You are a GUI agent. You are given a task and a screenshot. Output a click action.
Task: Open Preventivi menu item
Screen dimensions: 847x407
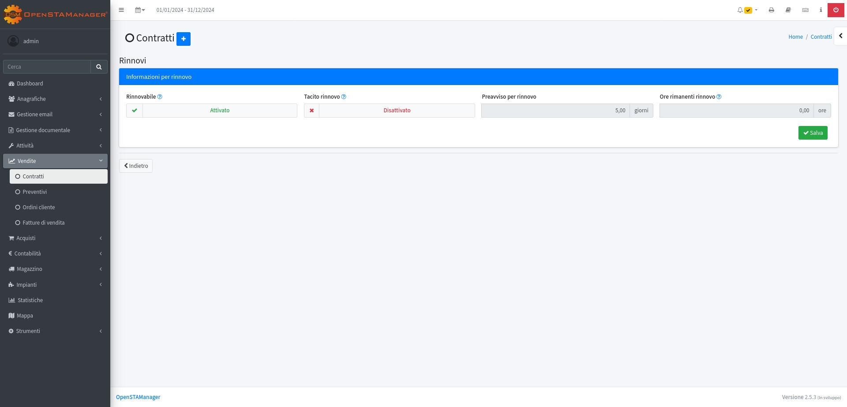point(35,192)
